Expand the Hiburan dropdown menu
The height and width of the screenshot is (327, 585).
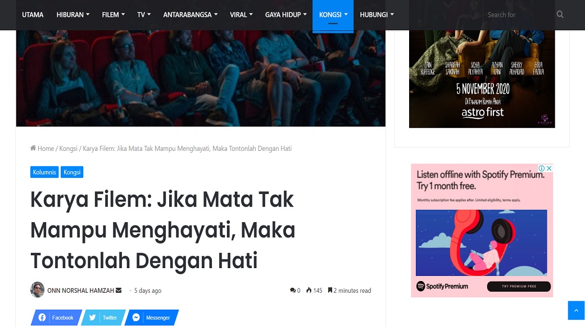pyautogui.click(x=72, y=15)
